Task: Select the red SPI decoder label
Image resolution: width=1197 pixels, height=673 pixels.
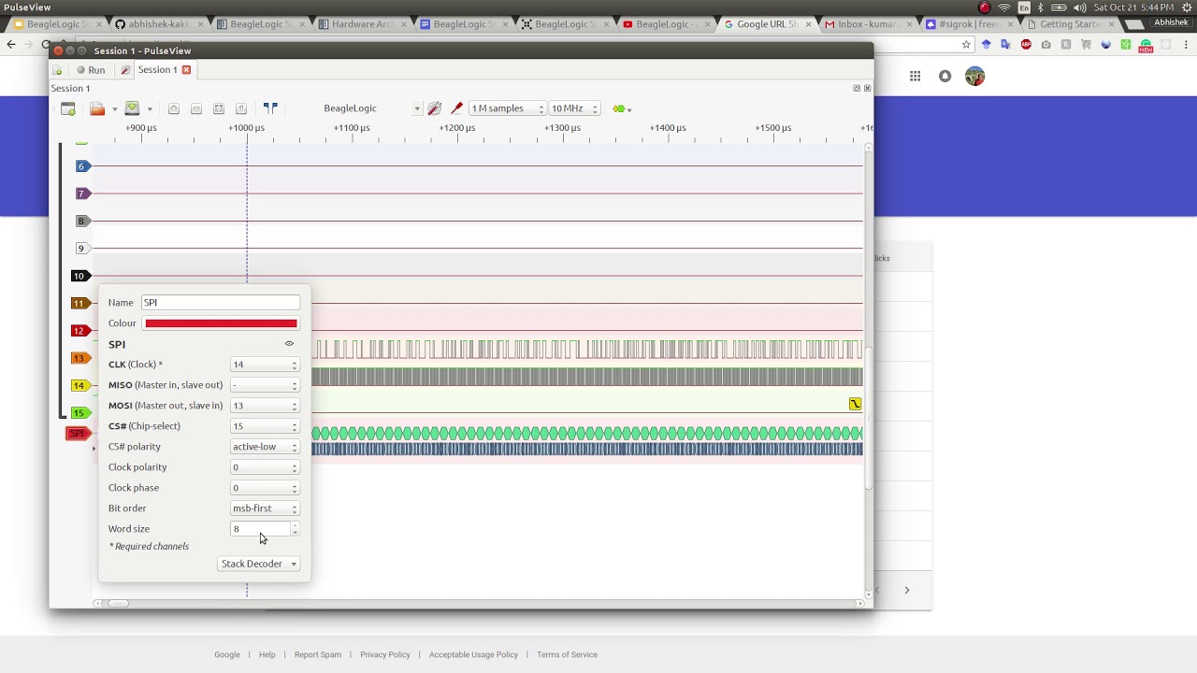Action: (x=78, y=434)
